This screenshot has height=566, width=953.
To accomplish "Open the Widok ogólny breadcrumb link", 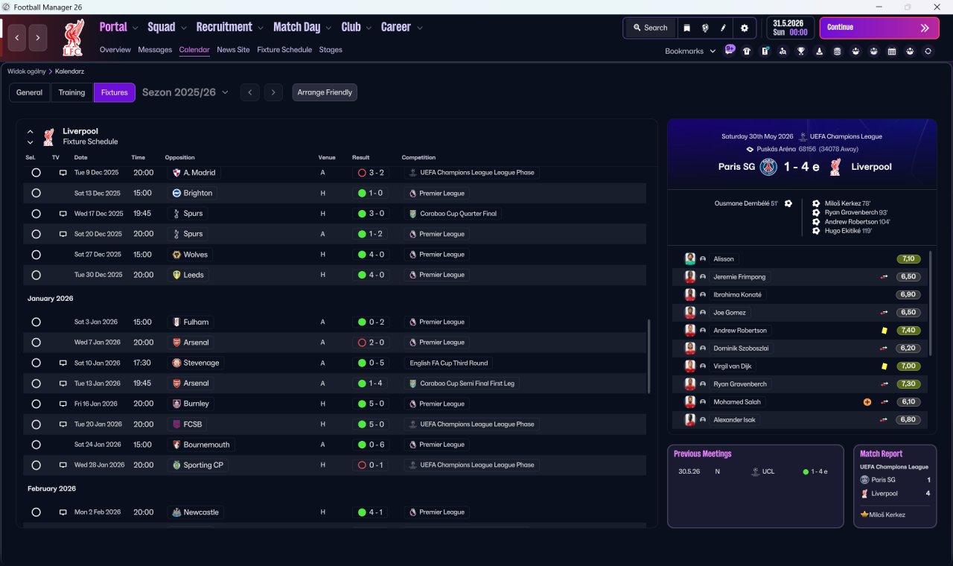I will (27, 71).
